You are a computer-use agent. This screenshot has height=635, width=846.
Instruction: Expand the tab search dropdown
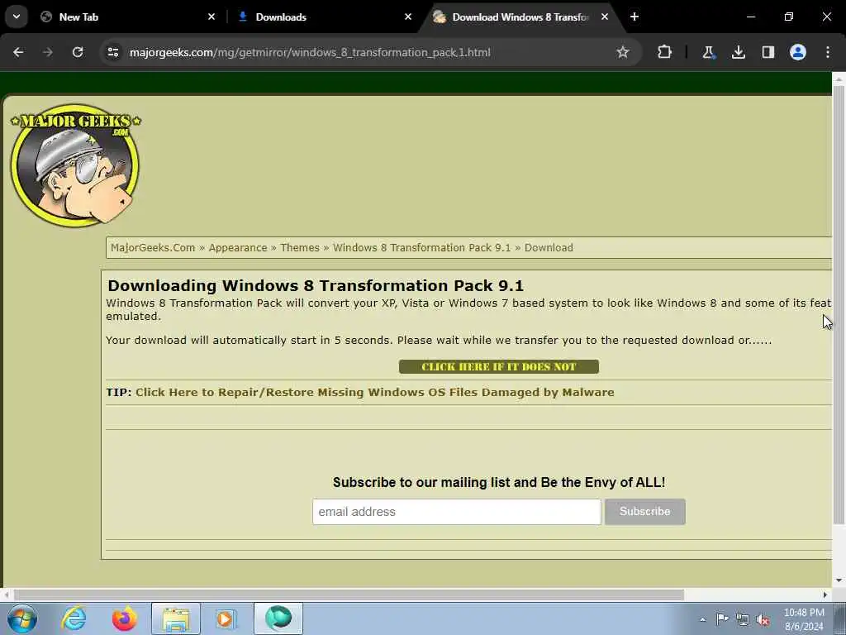[17, 17]
